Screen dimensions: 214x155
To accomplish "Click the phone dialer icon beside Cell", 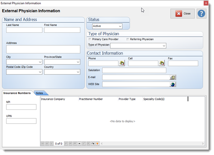I will (162, 63).
